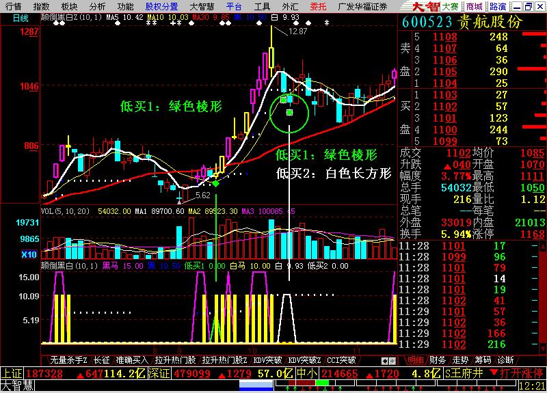Click the 12.87 high price marker
Viewport: 547px width, 393px height.
coord(297,31)
